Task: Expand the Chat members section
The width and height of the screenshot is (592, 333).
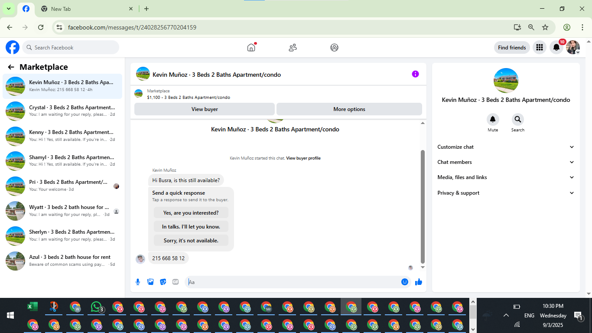Action: (x=506, y=162)
